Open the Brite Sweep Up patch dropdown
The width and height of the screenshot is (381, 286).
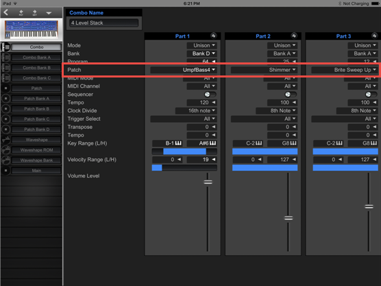pyautogui.click(x=345, y=70)
